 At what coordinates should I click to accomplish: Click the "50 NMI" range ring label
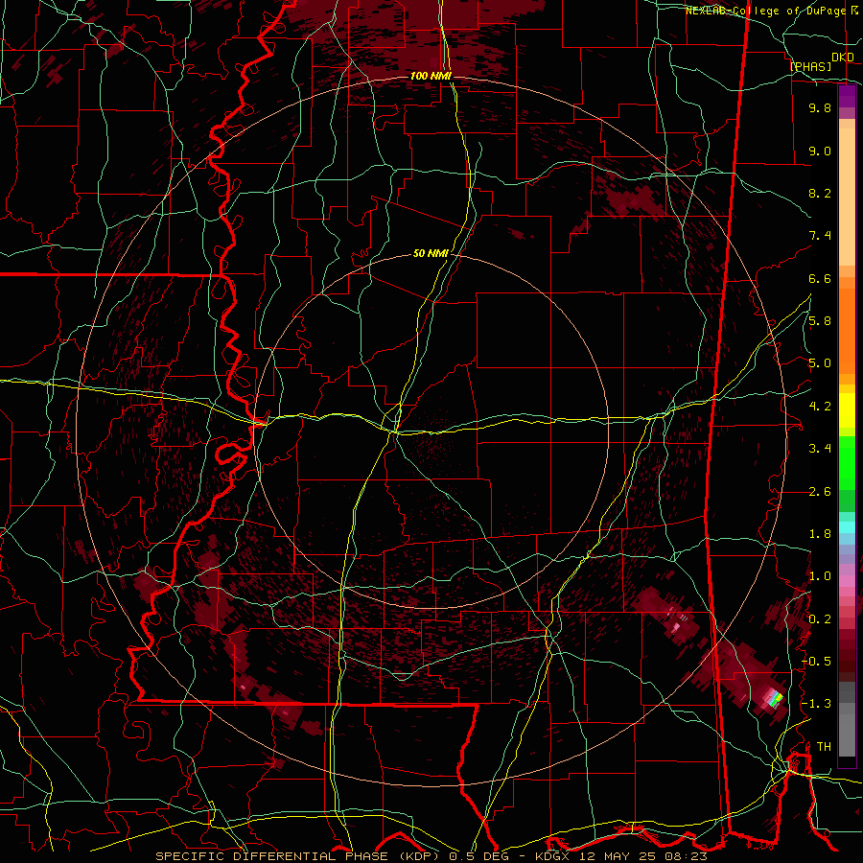(x=431, y=254)
